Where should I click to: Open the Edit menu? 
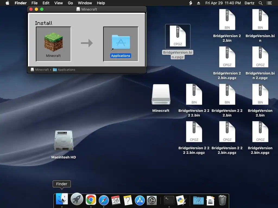coord(46,3)
